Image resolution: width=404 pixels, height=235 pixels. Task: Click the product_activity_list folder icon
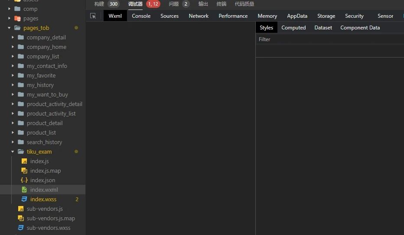[x=21, y=113]
